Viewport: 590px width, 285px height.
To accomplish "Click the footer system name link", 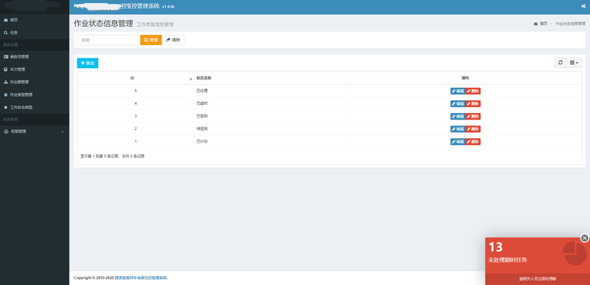I will (x=141, y=278).
